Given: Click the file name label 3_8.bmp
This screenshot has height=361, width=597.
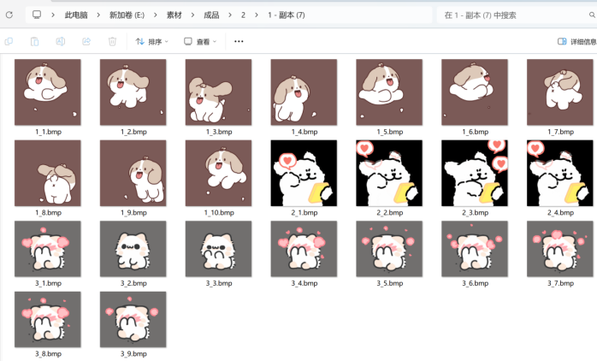Looking at the screenshot, I should [x=49, y=354].
